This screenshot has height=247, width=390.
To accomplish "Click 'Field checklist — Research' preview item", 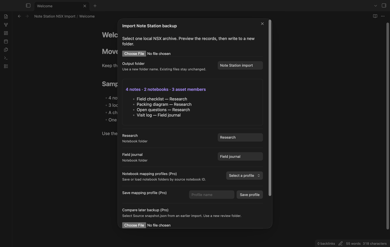I will click(x=162, y=99).
